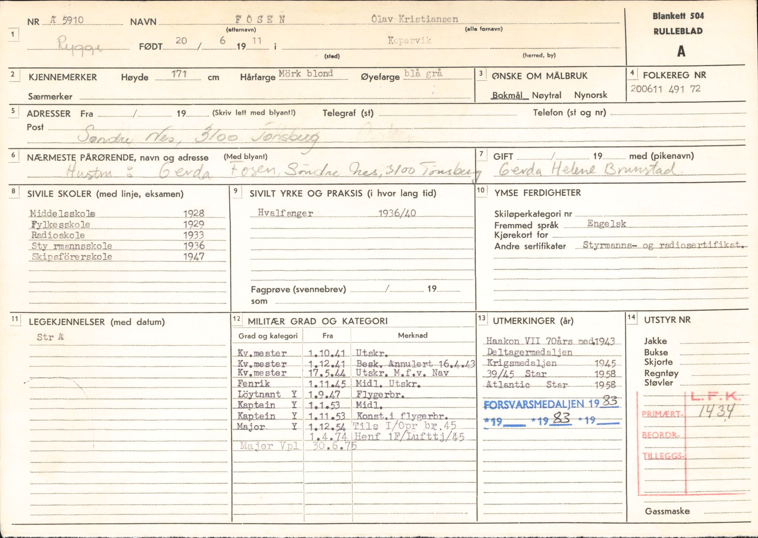Select the first names Olav Kristiansen
758x538 pixels.
[415, 19]
